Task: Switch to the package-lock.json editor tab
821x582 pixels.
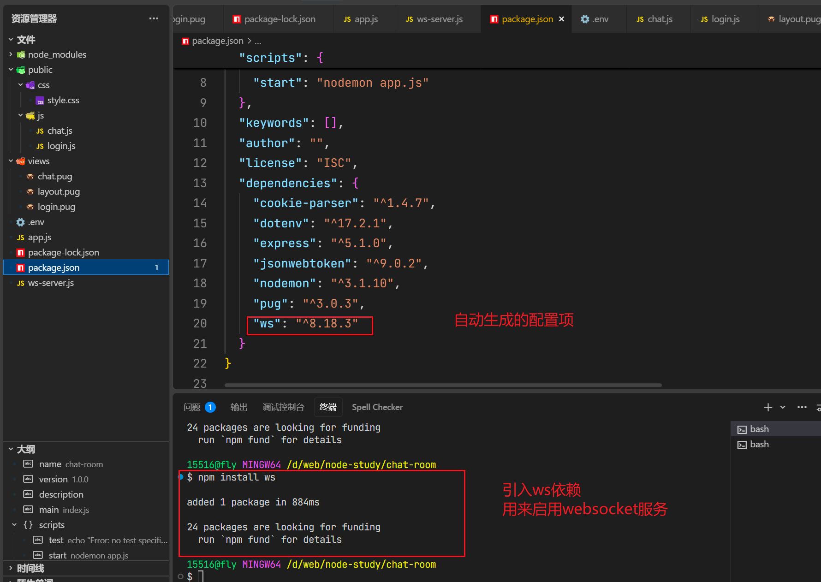Action: (279, 19)
